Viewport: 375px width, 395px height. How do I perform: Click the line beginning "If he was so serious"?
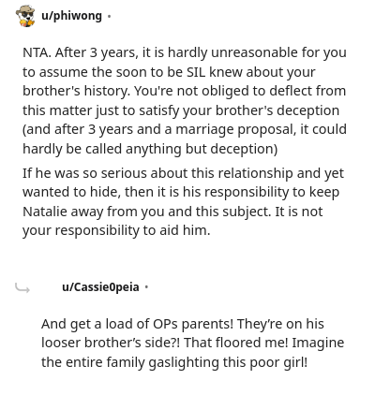[x=183, y=173]
